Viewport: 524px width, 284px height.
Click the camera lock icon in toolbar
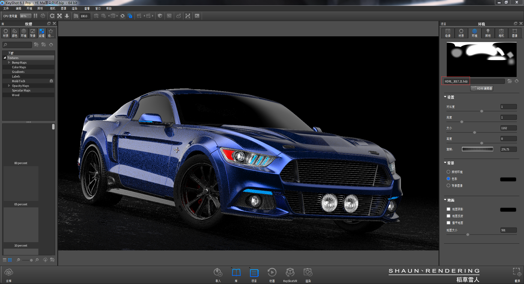pos(130,16)
